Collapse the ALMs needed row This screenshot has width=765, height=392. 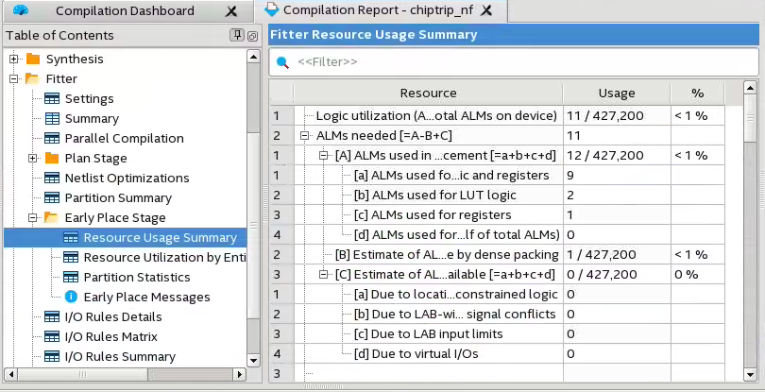(x=304, y=135)
